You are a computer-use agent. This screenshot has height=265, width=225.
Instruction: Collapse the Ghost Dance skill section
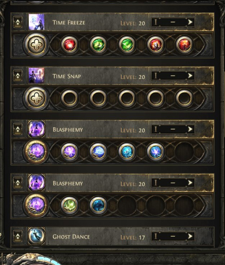[x=18, y=236]
